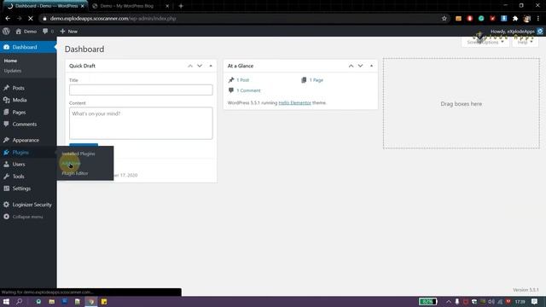Image resolution: width=546 pixels, height=307 pixels.
Task: Open File Explorer from the taskbar
Action: click(x=51, y=302)
